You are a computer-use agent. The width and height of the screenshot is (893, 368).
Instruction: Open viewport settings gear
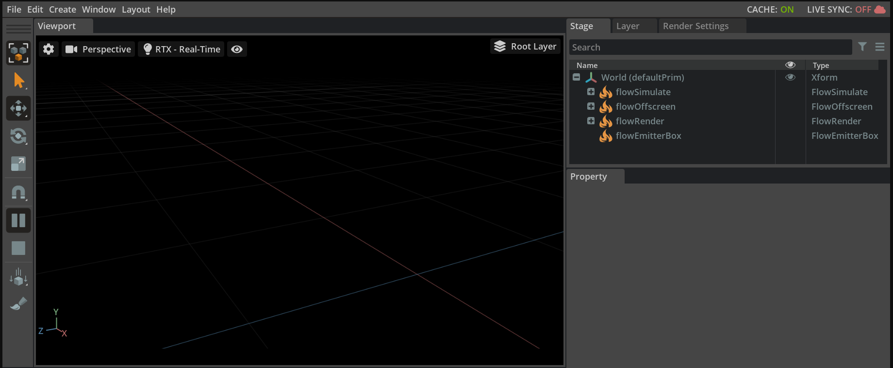49,49
